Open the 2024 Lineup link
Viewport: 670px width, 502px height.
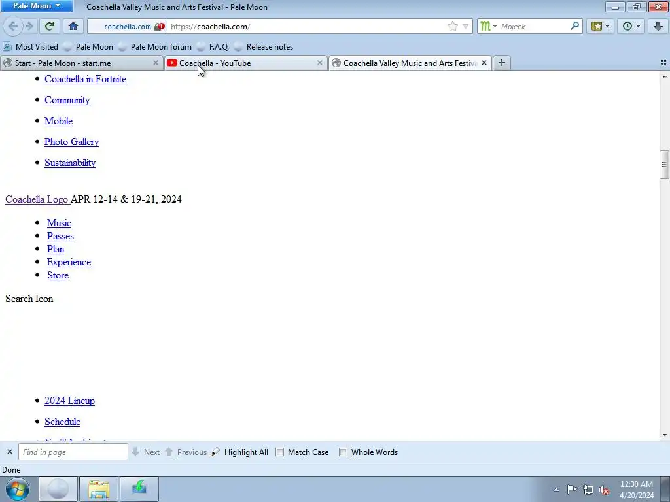coord(69,401)
